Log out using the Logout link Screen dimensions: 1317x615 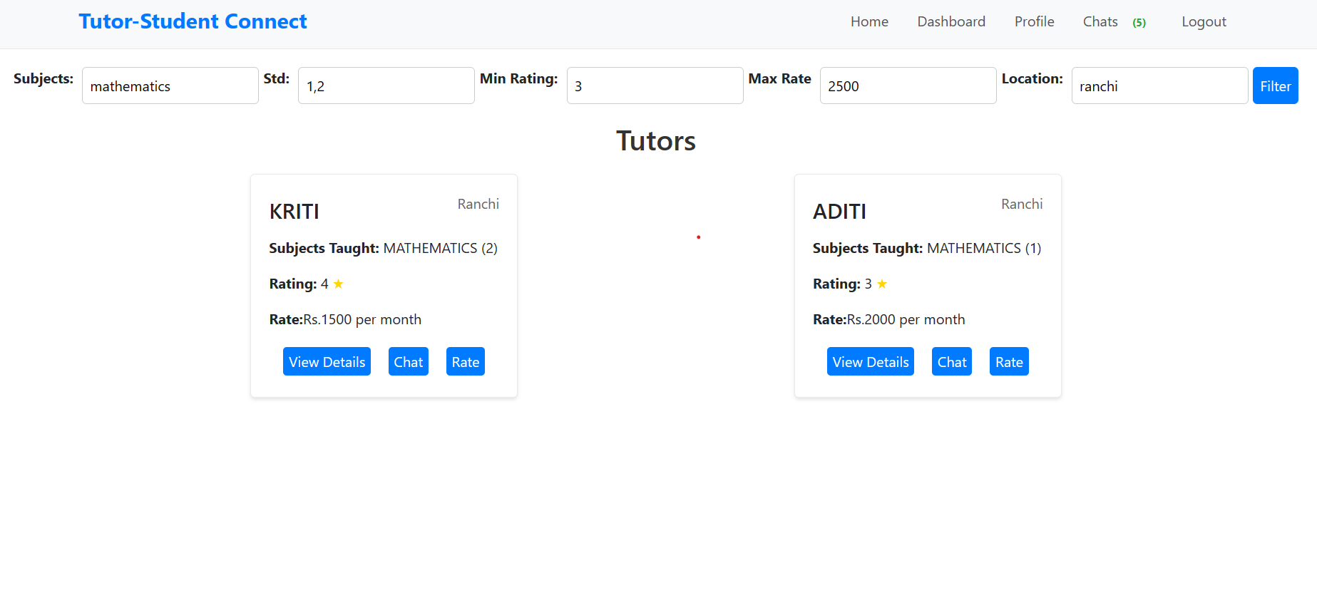tap(1204, 22)
